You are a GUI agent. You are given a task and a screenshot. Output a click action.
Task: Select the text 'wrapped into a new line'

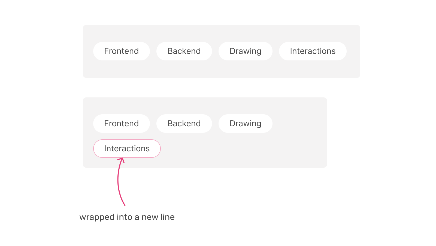(x=127, y=217)
